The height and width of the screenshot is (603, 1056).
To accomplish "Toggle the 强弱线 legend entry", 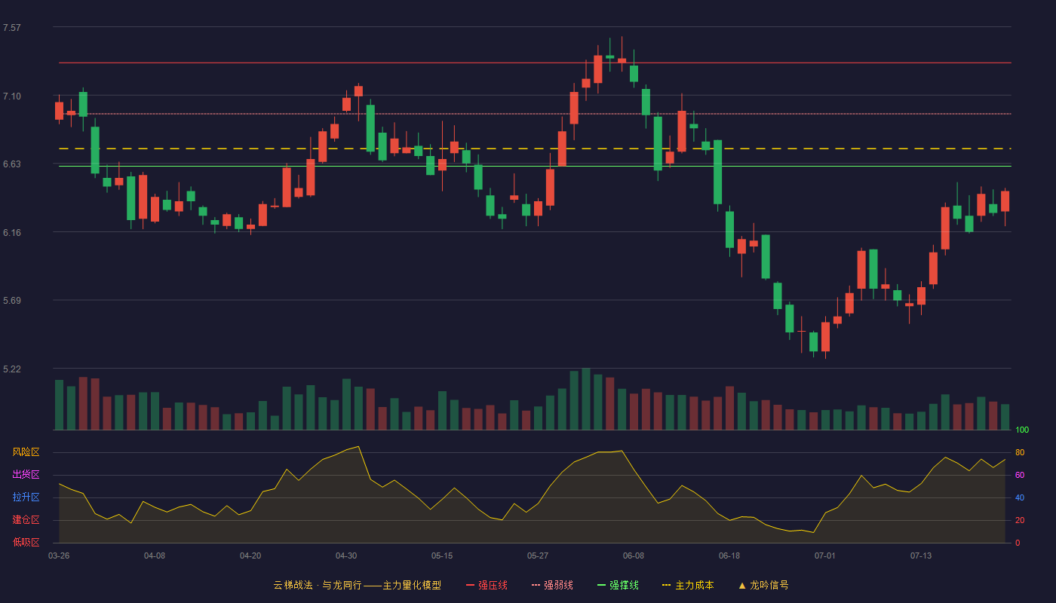I will 552,585.
